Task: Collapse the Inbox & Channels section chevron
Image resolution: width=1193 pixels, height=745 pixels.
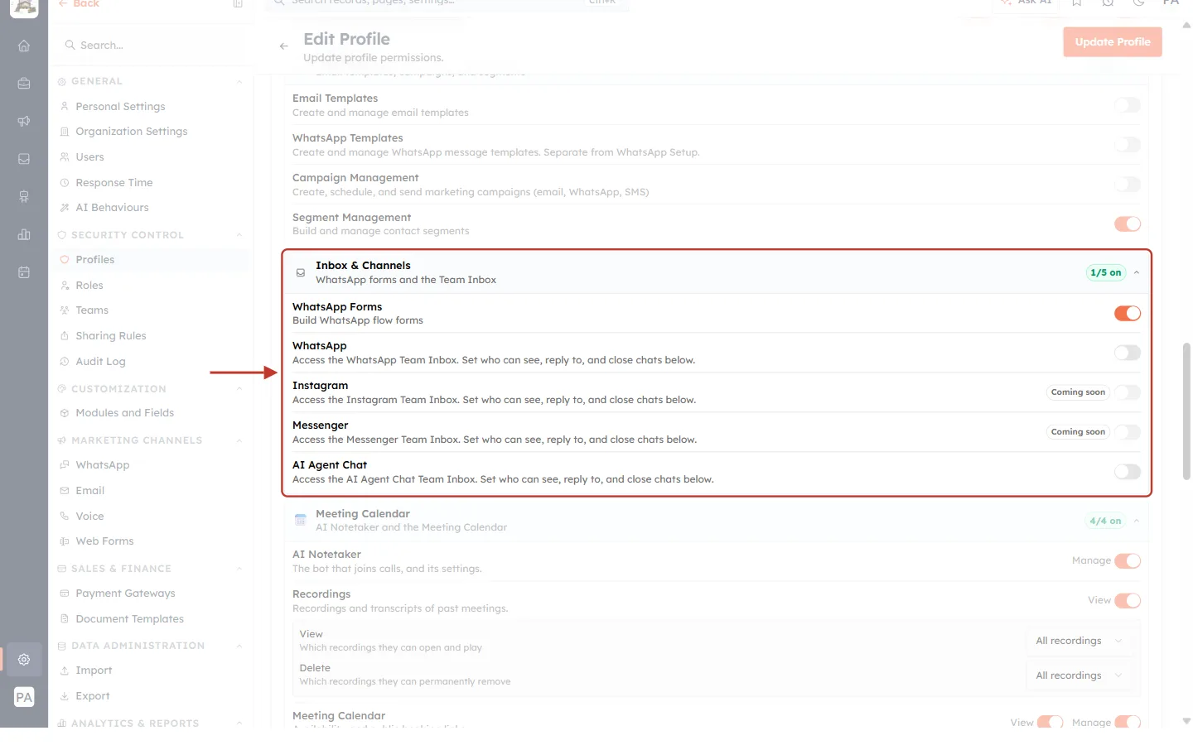Action: (x=1137, y=272)
